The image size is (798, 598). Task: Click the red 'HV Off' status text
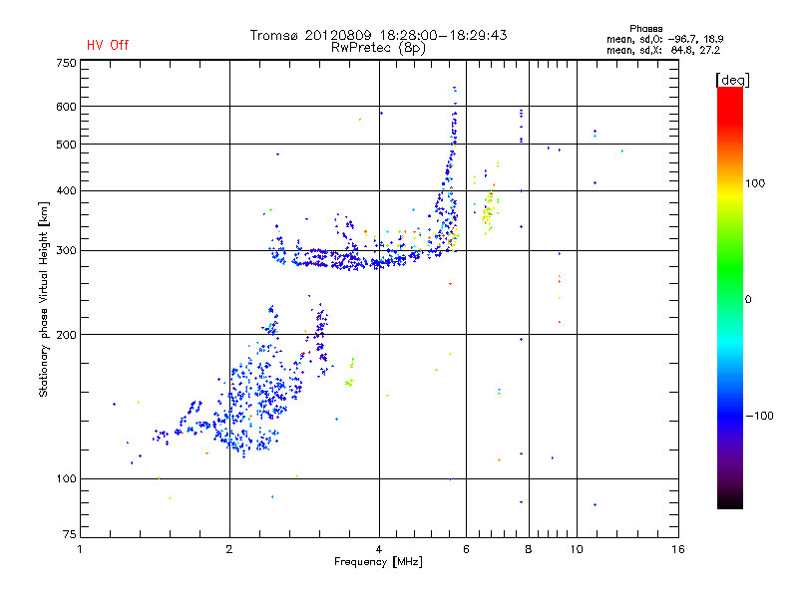point(108,45)
